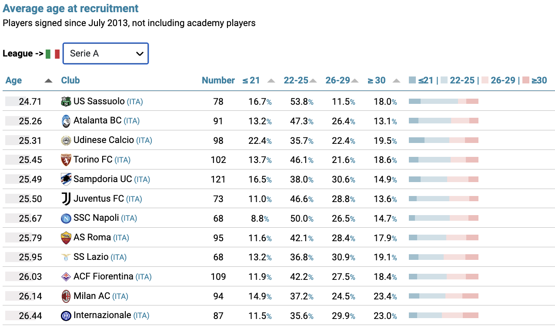Click the ≥30 legend color swatch

[x=526, y=80]
